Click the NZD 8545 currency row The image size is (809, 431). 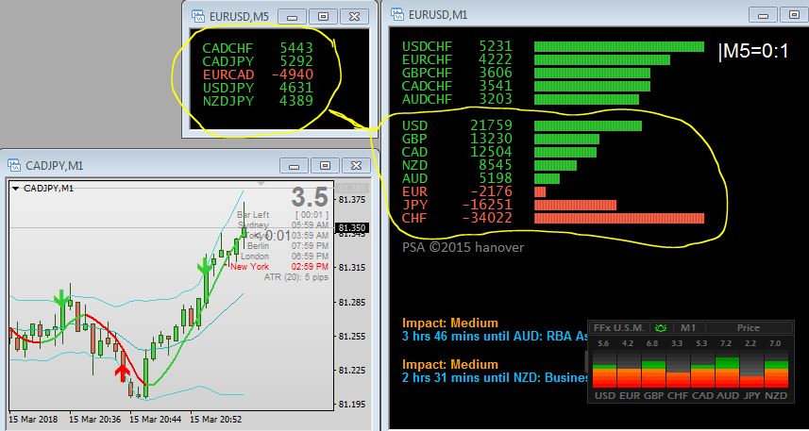click(490, 165)
